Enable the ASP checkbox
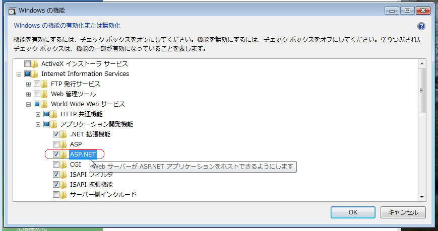 [56, 144]
